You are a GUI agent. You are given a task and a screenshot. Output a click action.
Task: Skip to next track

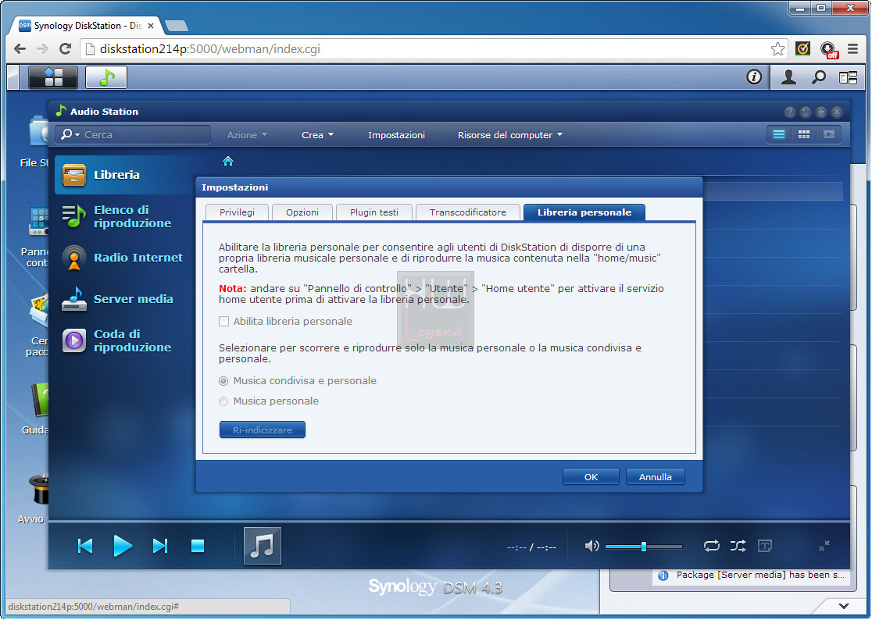pos(160,546)
